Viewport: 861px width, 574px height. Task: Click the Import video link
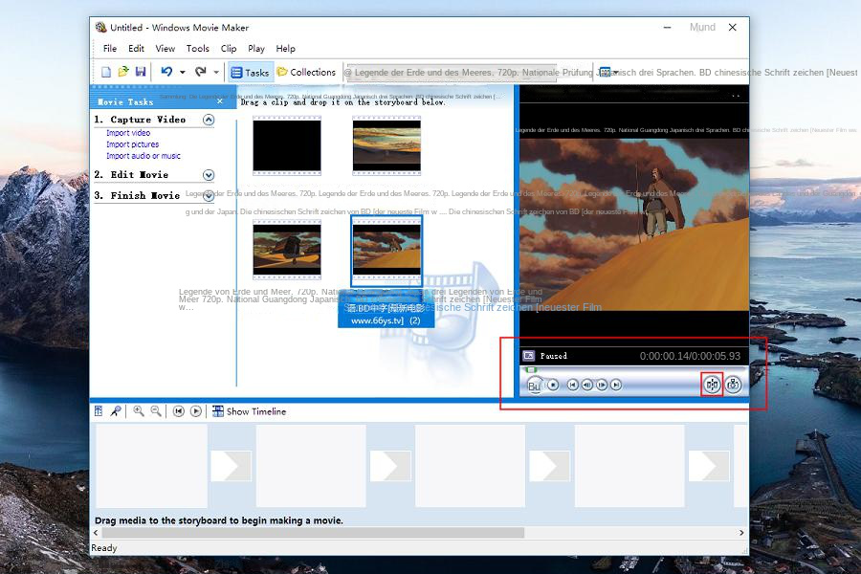(128, 133)
